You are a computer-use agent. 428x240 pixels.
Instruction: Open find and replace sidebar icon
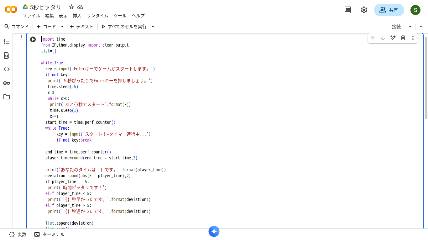pos(7,56)
